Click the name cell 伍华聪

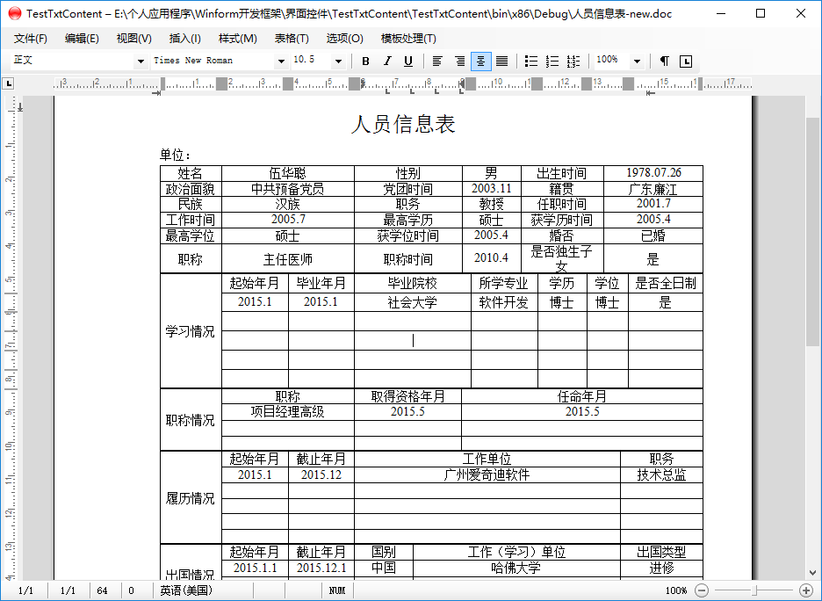point(288,173)
